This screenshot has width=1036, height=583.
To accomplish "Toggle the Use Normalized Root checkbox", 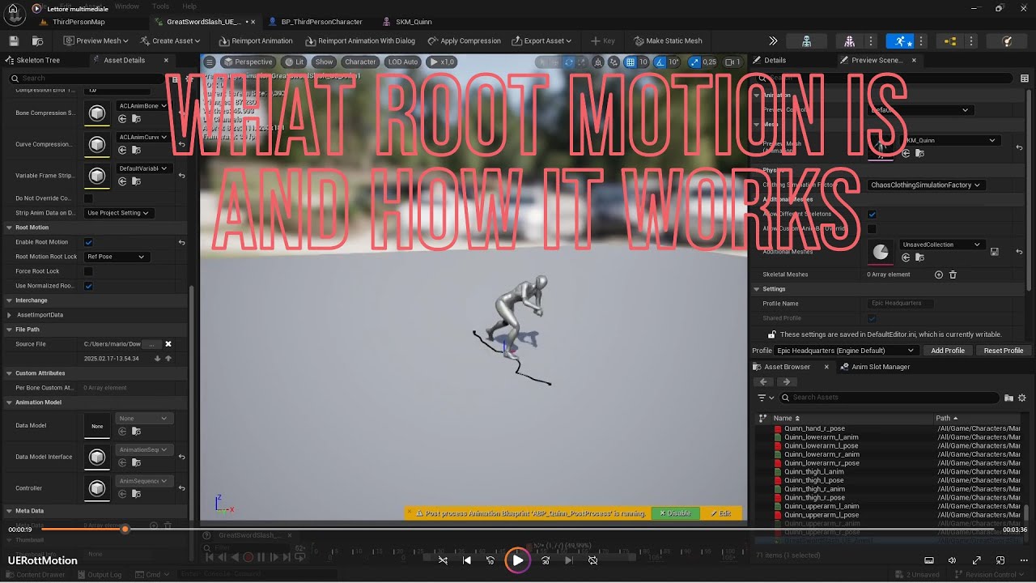I will pos(88,286).
